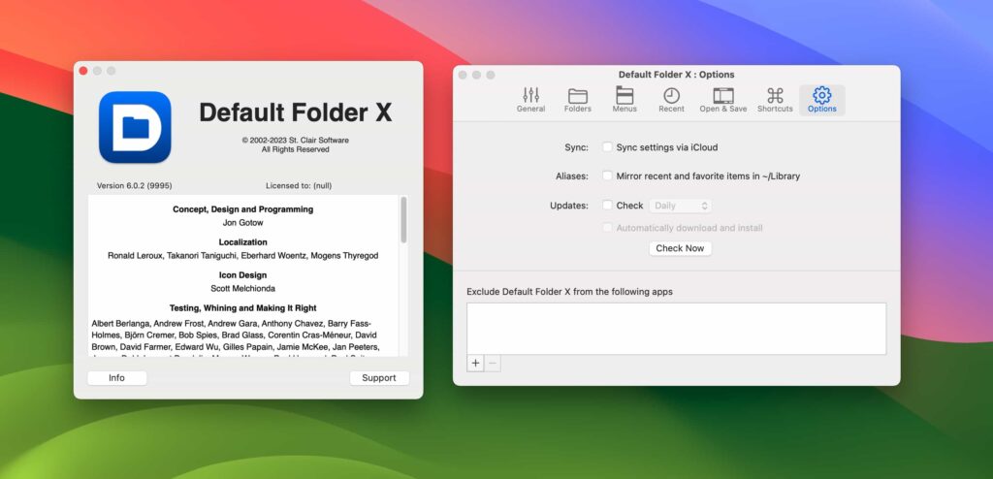This screenshot has width=993, height=479.
Task: Open the Shortcuts command-key tab
Action: [775, 100]
